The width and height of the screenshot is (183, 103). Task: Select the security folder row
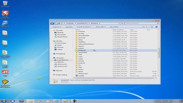pyautogui.click(x=116, y=33)
